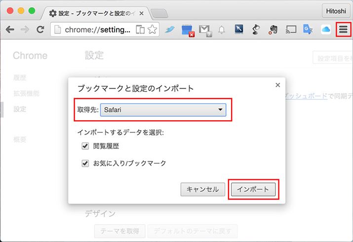Reload the page with the refresh icon

40,30
